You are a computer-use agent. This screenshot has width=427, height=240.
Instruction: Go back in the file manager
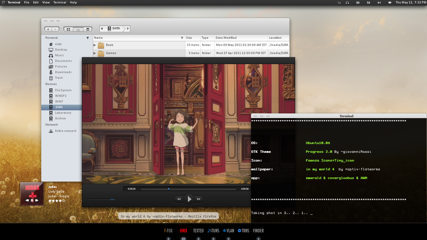48,29
